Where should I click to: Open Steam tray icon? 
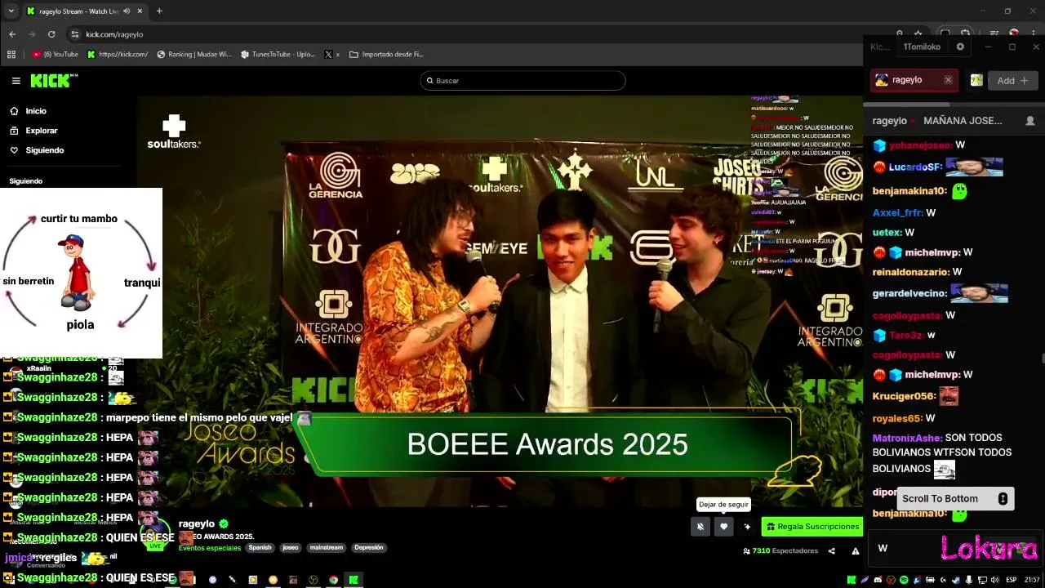coord(956,580)
